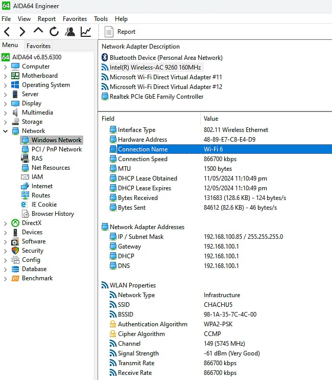Open the IAM tree item
Screen dimensions: 332x380
point(32,177)
